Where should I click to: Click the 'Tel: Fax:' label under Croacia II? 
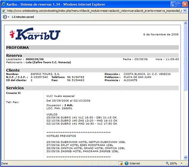[12, 102]
